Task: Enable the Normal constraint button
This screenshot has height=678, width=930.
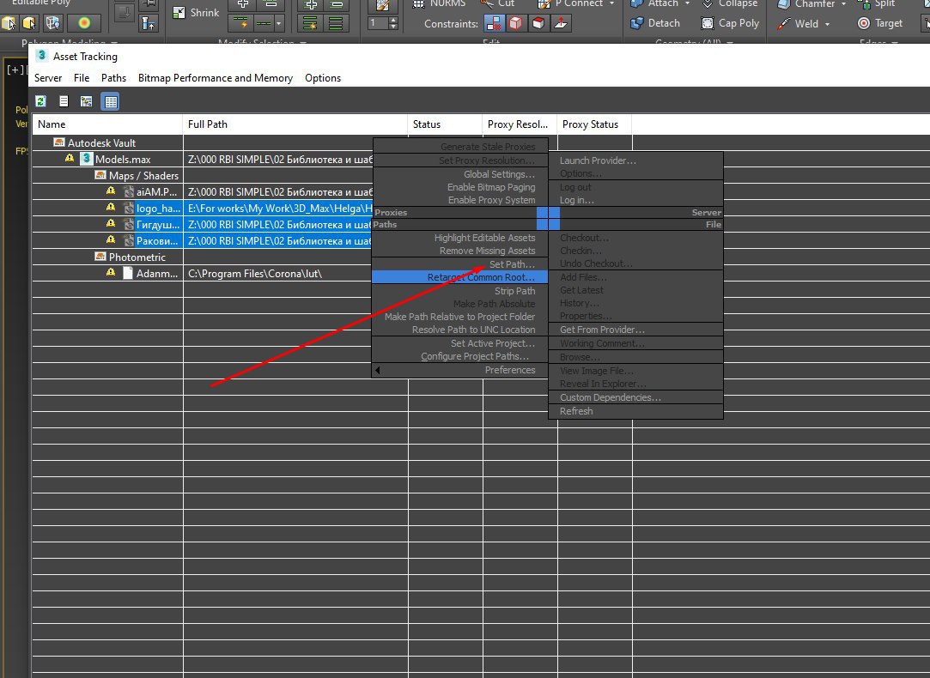Action: tap(561, 24)
